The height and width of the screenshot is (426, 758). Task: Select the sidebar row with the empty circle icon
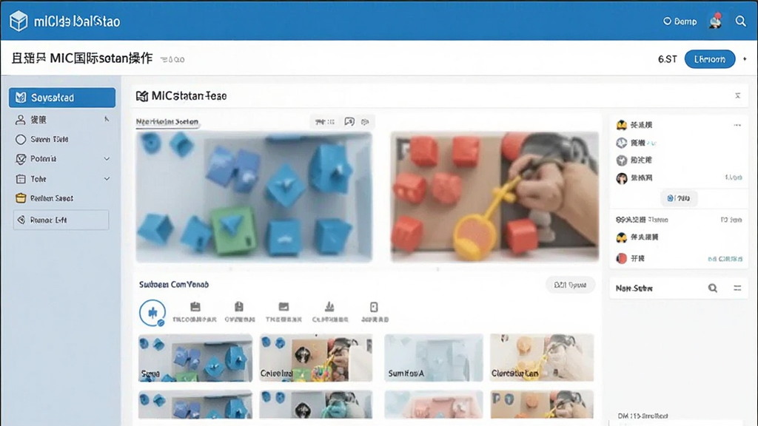62,139
